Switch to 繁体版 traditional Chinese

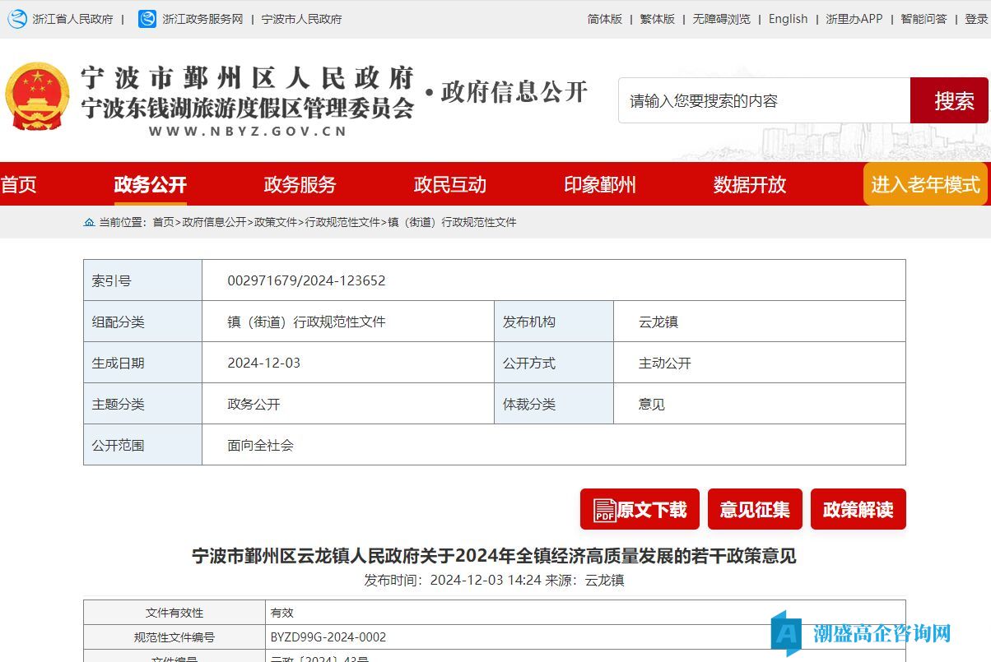coord(657,19)
